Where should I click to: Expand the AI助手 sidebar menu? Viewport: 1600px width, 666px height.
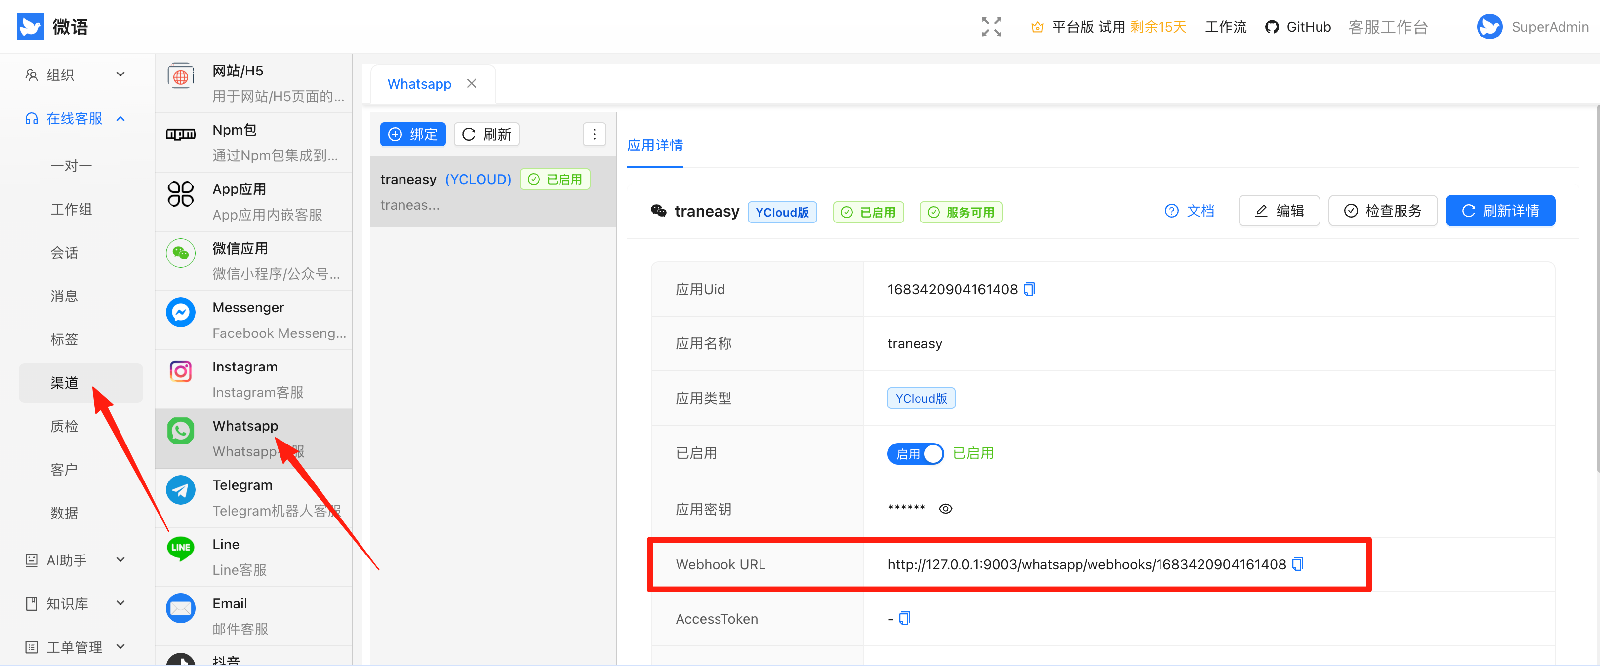(75, 560)
